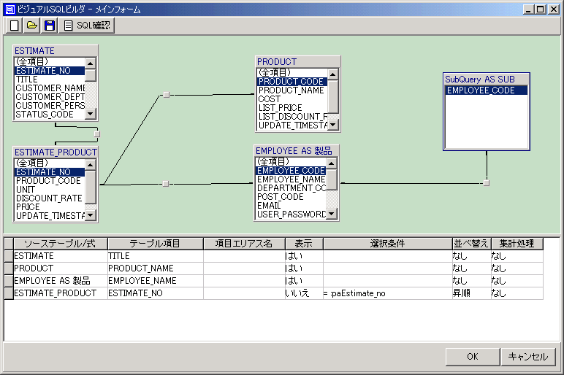
Task: Select CUSTOMER_NAME in ESTIMATE table
Action: [50, 88]
